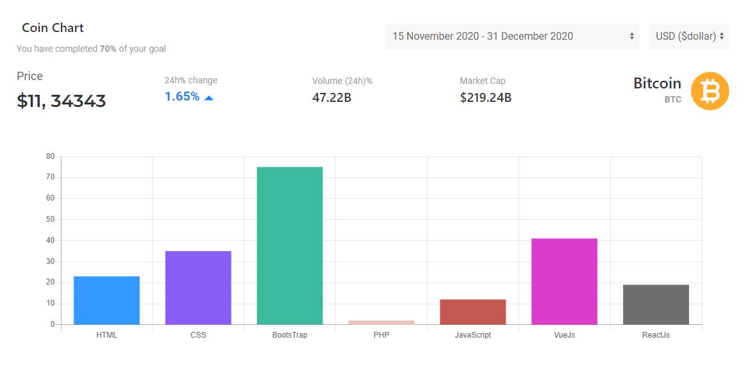Open the date range dropdown
The image size is (748, 387).
pos(512,37)
